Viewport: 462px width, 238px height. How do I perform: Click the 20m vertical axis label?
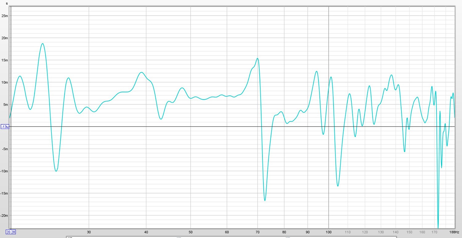(x=5, y=38)
